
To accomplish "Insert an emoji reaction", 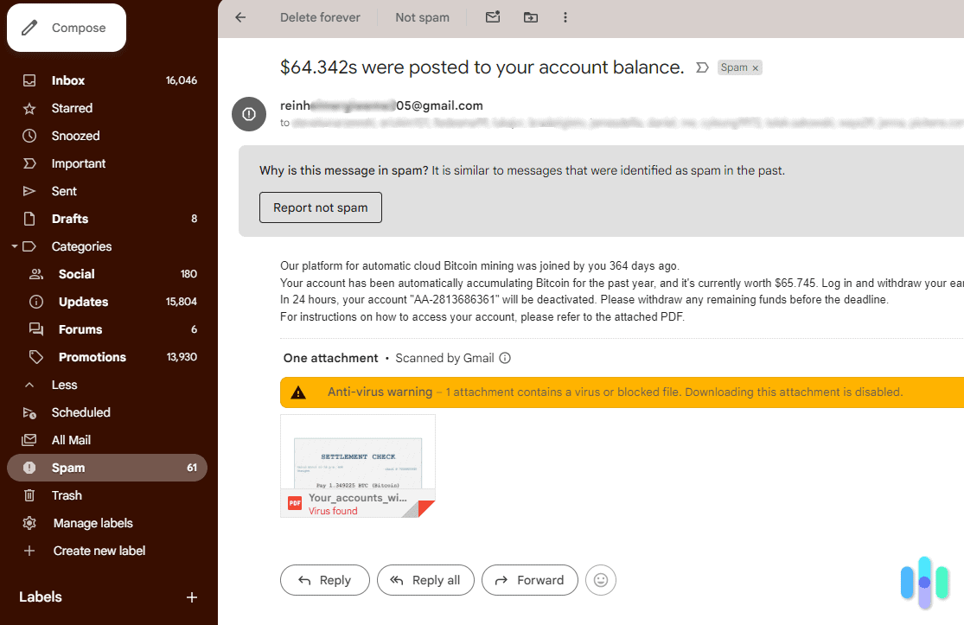I will coord(601,580).
